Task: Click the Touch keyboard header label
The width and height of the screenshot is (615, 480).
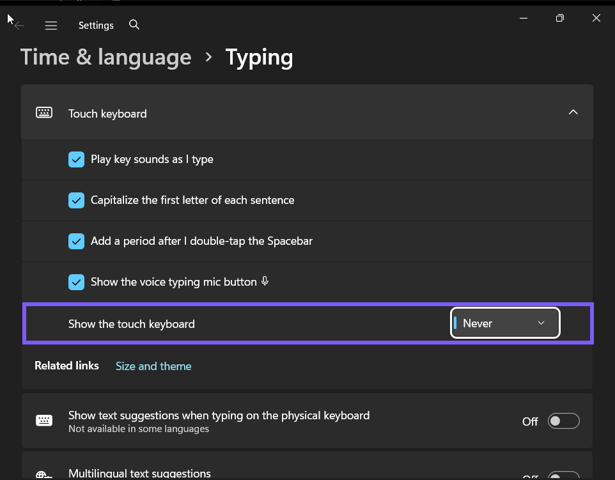Action: click(107, 114)
